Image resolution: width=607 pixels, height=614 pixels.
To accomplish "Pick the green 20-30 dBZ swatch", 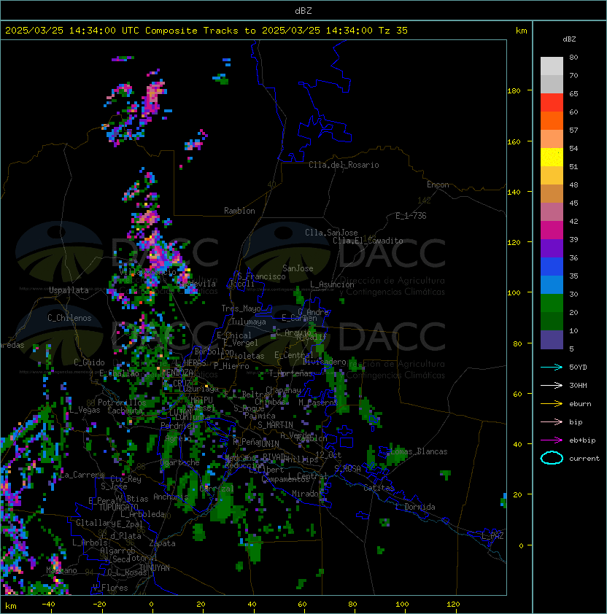I will tap(552, 303).
